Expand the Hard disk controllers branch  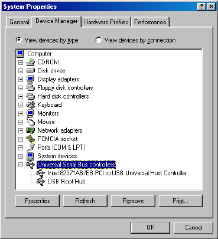[21, 96]
